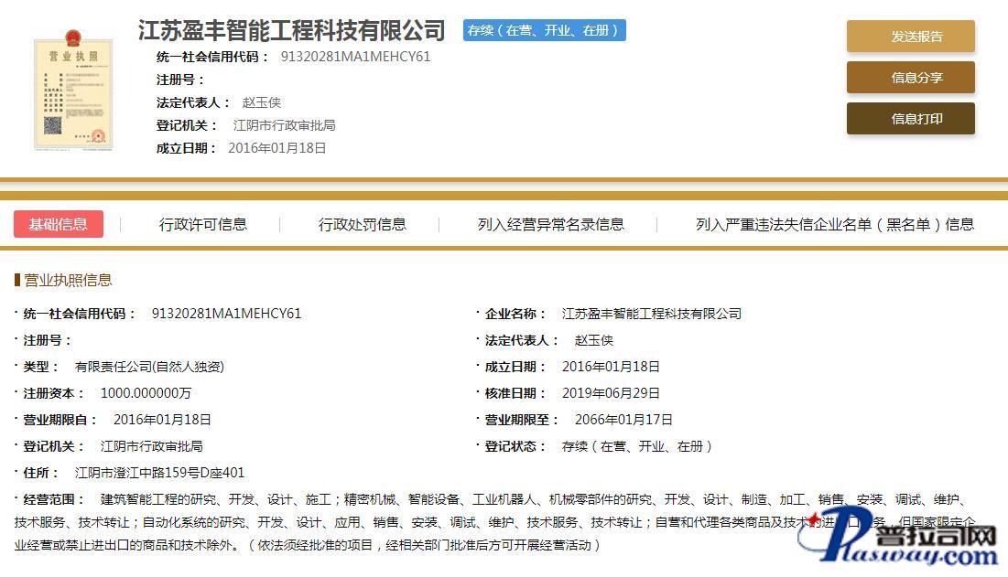This screenshot has width=1008, height=577.
Task: Open the 行政处罚信息 tab
Action: [x=362, y=224]
